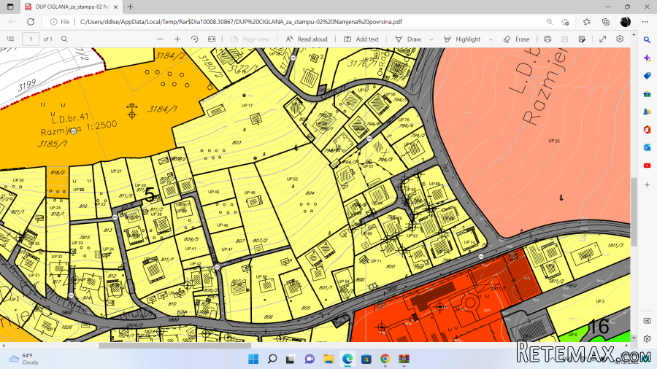Zoom out with the minus button

click(x=160, y=39)
